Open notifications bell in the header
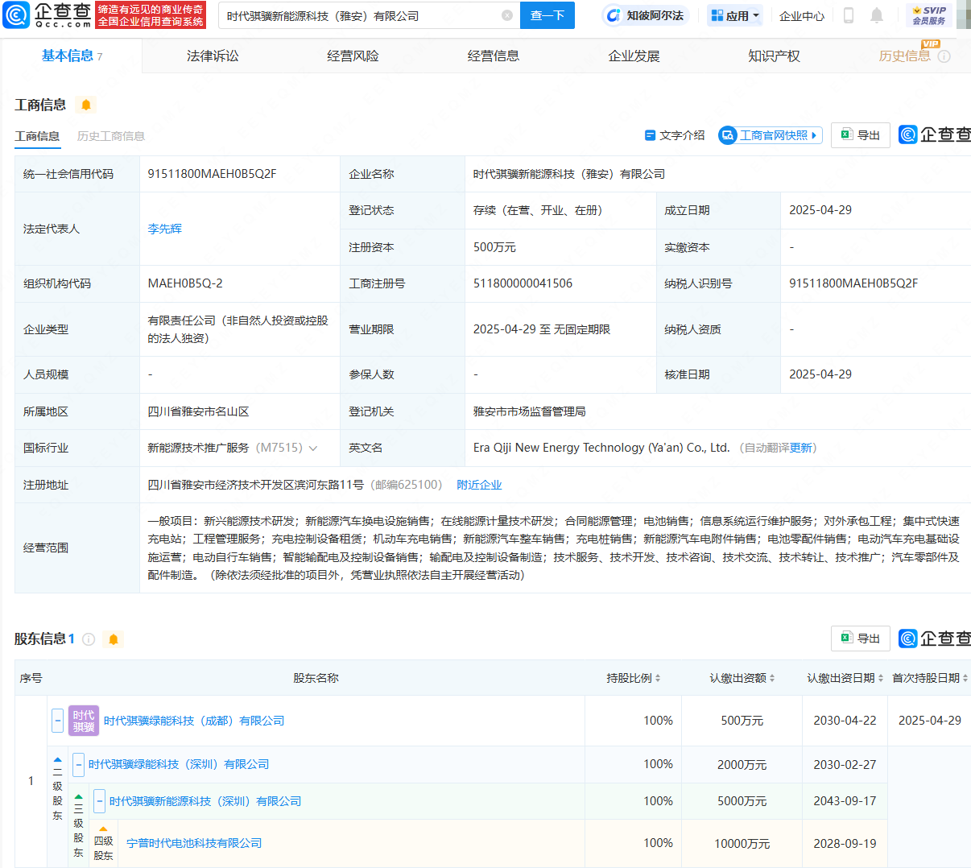971x868 pixels. tap(877, 15)
